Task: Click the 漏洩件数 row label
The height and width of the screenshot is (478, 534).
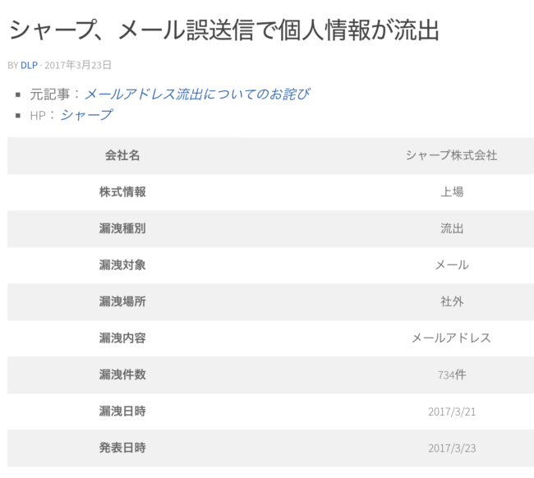Action: [x=122, y=375]
